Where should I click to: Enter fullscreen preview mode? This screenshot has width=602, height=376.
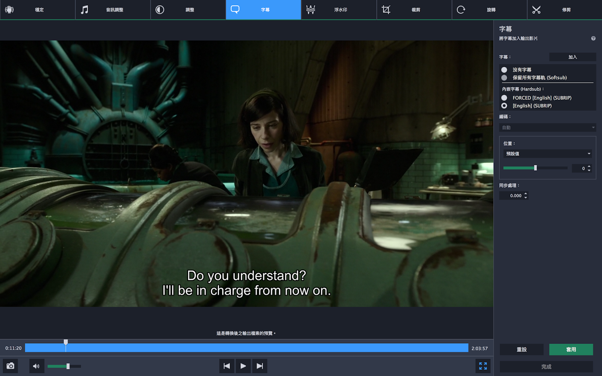click(x=483, y=366)
